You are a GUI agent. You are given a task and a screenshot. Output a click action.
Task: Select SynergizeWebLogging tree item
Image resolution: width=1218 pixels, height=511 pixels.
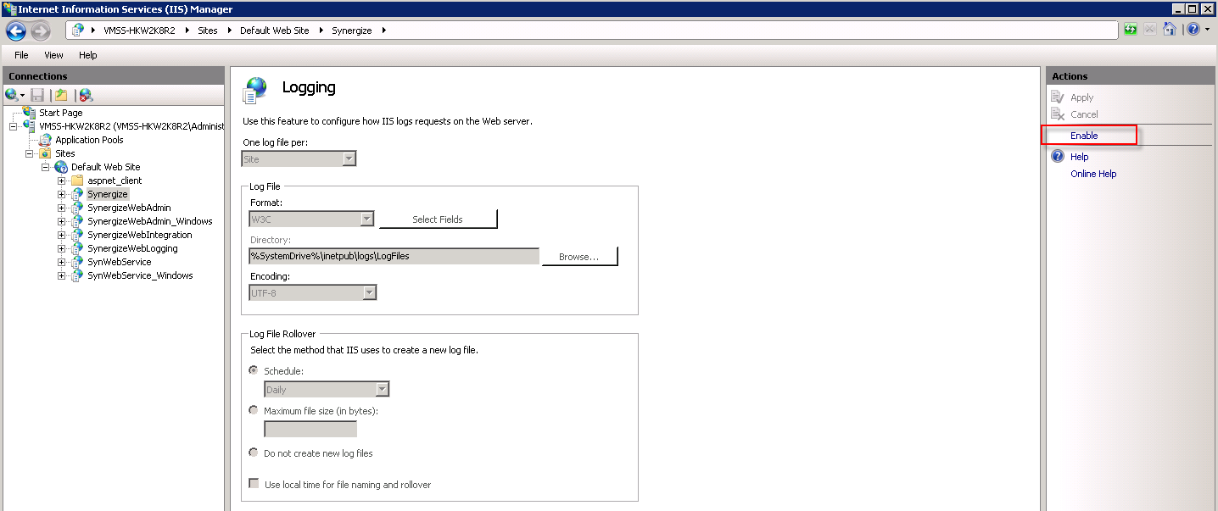coord(132,248)
